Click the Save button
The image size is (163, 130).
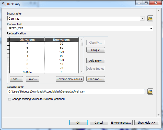click(32, 79)
